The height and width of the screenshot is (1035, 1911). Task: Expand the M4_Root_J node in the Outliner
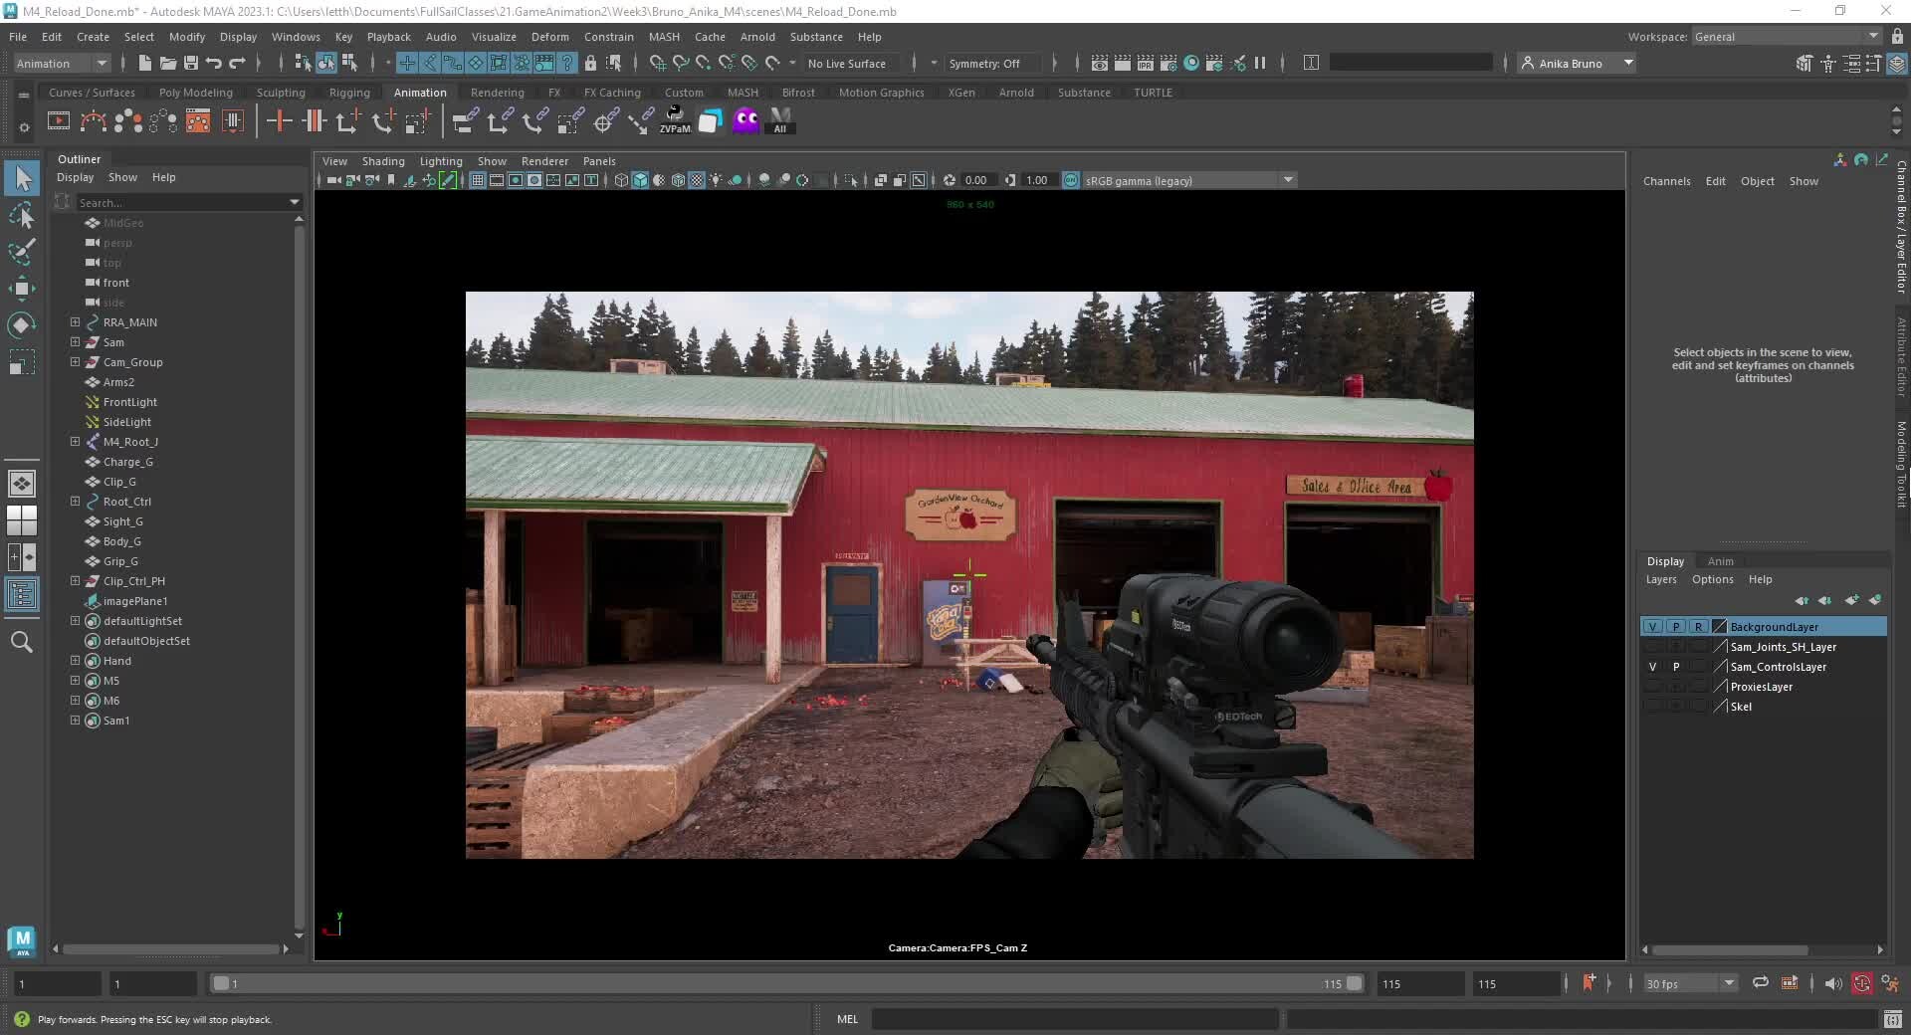75,442
